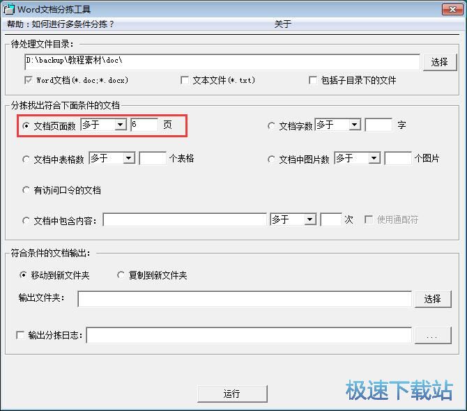The height and width of the screenshot is (411, 467).
Task: Click the 输出文件夹 path field
Action: pos(245,299)
